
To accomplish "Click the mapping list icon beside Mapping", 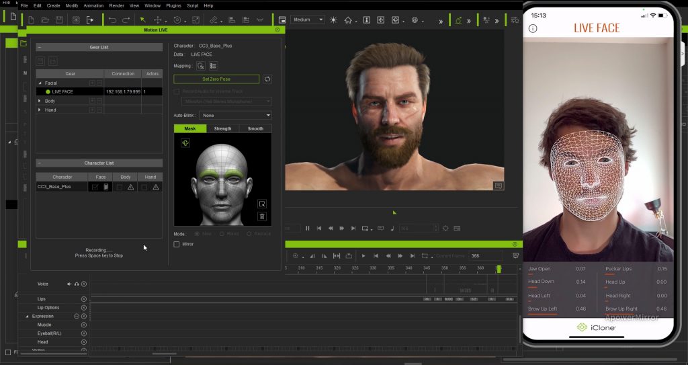I will pyautogui.click(x=213, y=66).
